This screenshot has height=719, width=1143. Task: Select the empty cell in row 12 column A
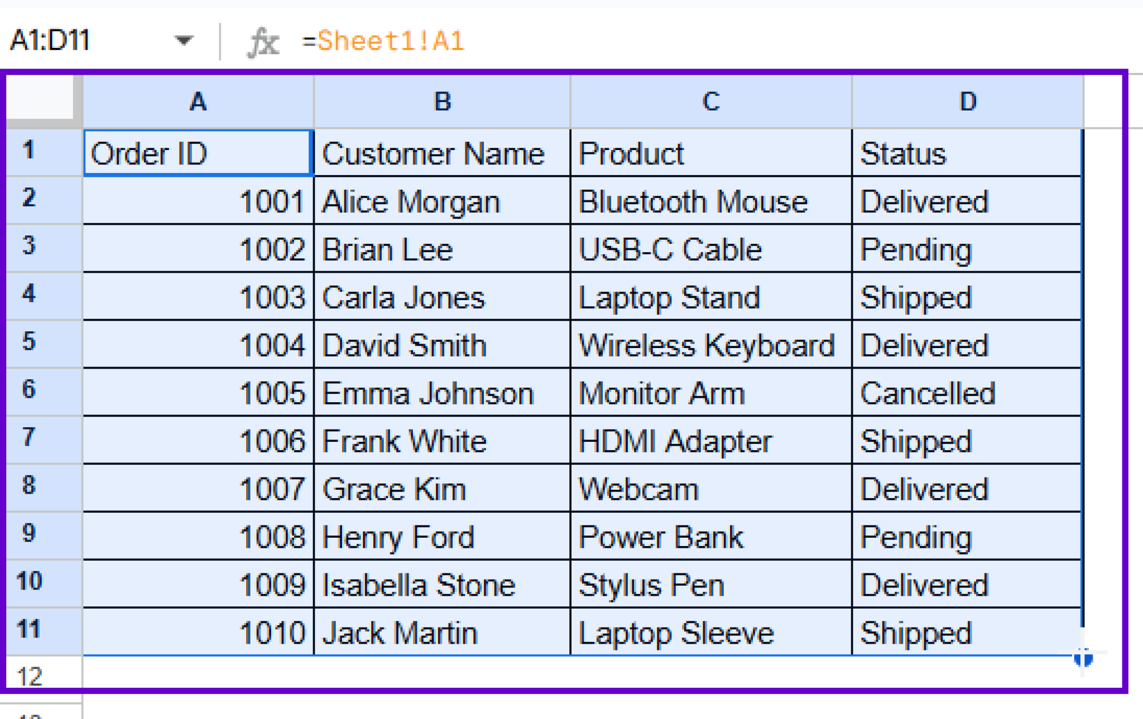[x=198, y=678]
